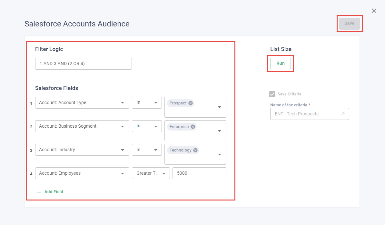Click the Save button

[349, 24]
